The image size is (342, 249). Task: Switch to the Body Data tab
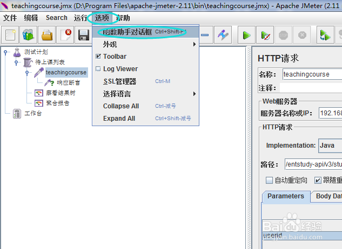tap(327, 196)
